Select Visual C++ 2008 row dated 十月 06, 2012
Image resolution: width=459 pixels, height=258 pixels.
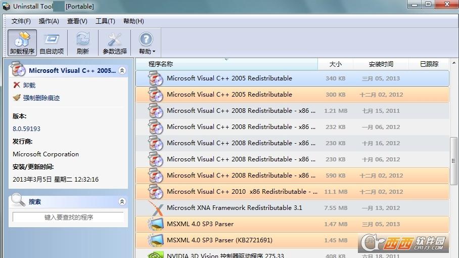coord(292,159)
